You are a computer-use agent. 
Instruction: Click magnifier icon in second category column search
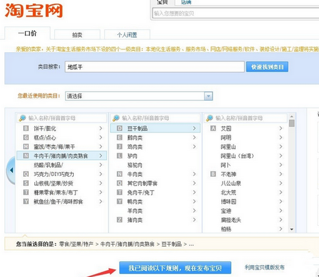116,118
